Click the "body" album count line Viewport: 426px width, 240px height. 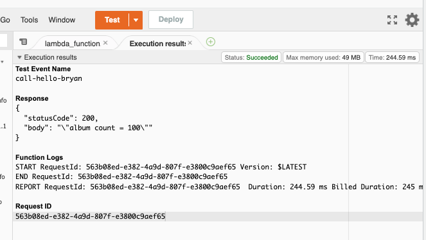coord(88,128)
